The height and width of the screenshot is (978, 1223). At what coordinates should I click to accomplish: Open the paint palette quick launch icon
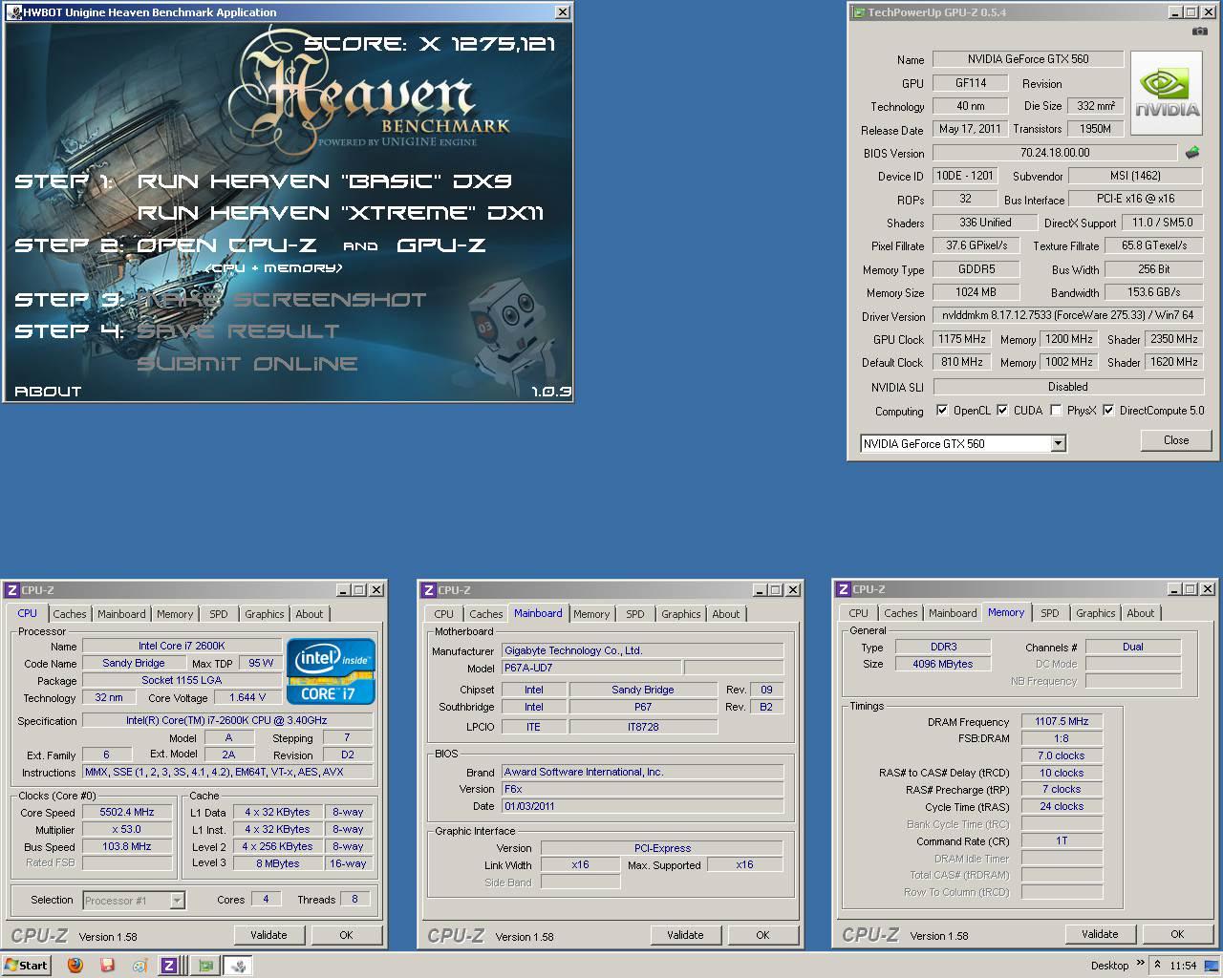click(x=139, y=965)
